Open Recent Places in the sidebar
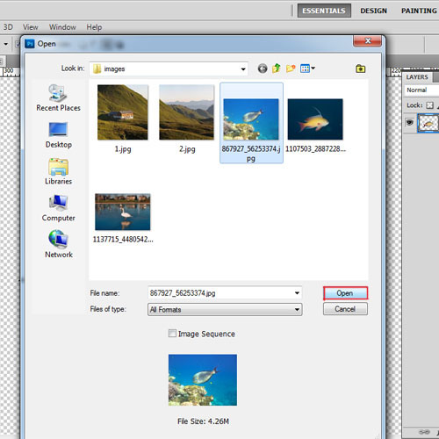This screenshot has width=439, height=439. (58, 97)
